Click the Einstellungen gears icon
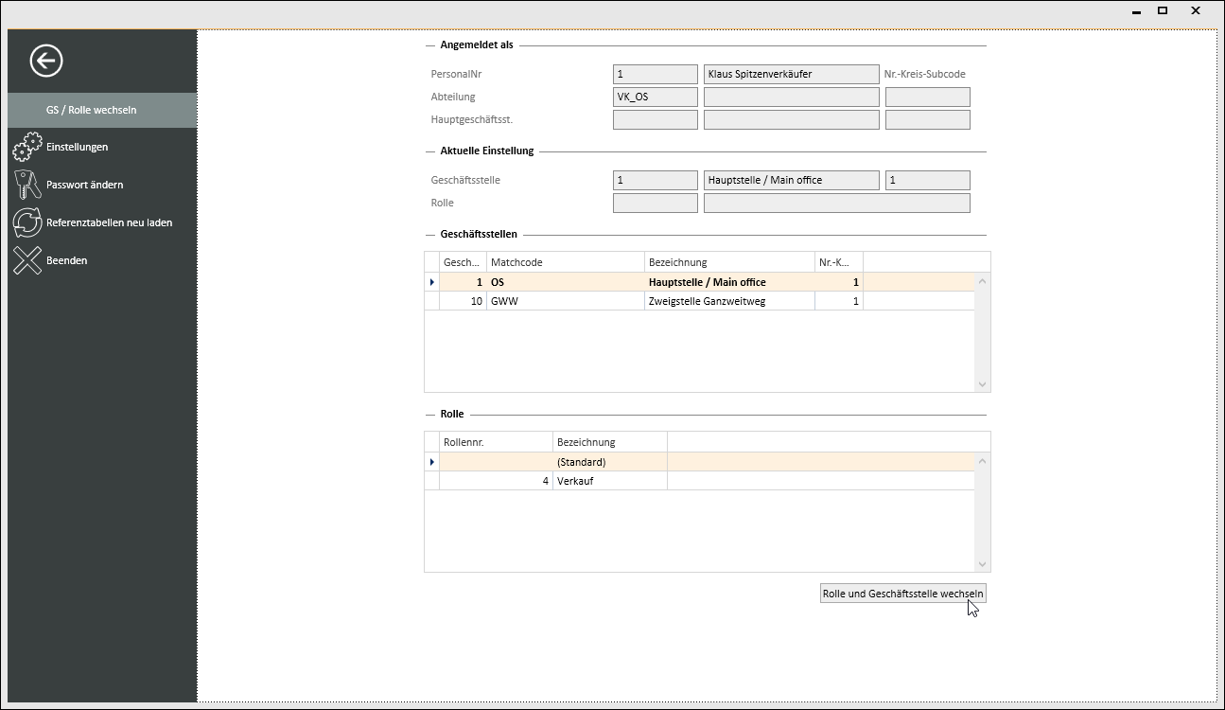Viewport: 1225px width, 710px height. [26, 148]
